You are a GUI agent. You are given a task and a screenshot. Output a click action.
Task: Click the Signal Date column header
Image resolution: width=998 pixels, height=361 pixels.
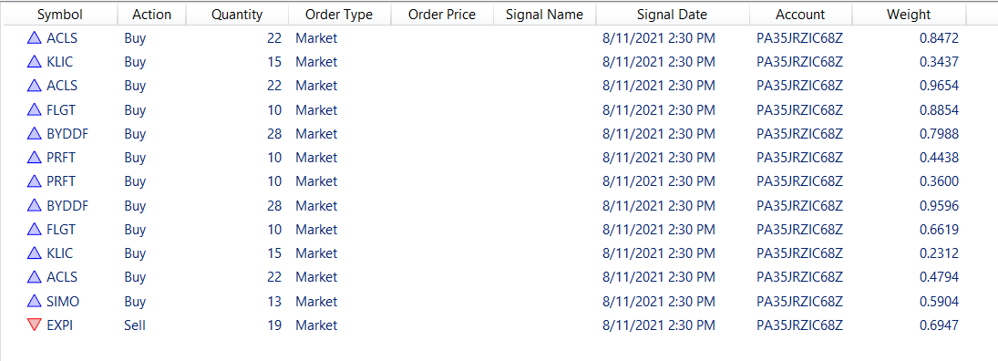click(x=672, y=14)
